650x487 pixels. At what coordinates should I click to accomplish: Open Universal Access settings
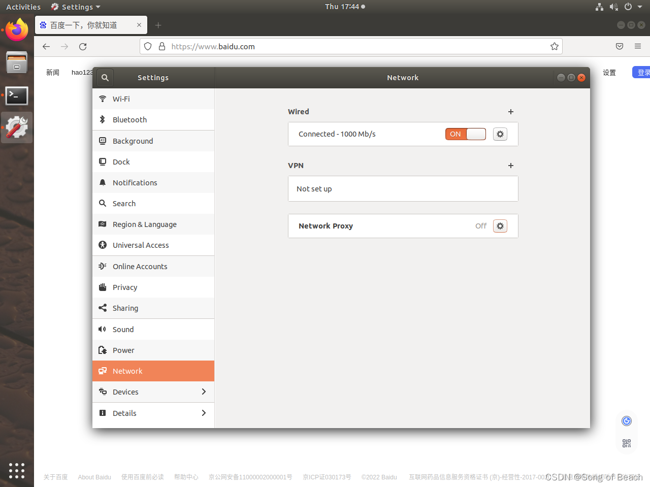153,245
